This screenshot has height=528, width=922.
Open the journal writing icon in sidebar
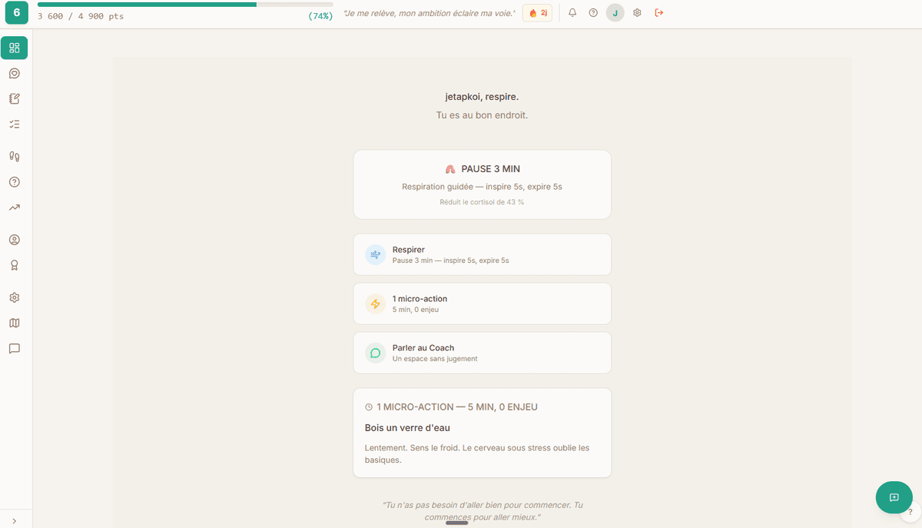click(14, 98)
